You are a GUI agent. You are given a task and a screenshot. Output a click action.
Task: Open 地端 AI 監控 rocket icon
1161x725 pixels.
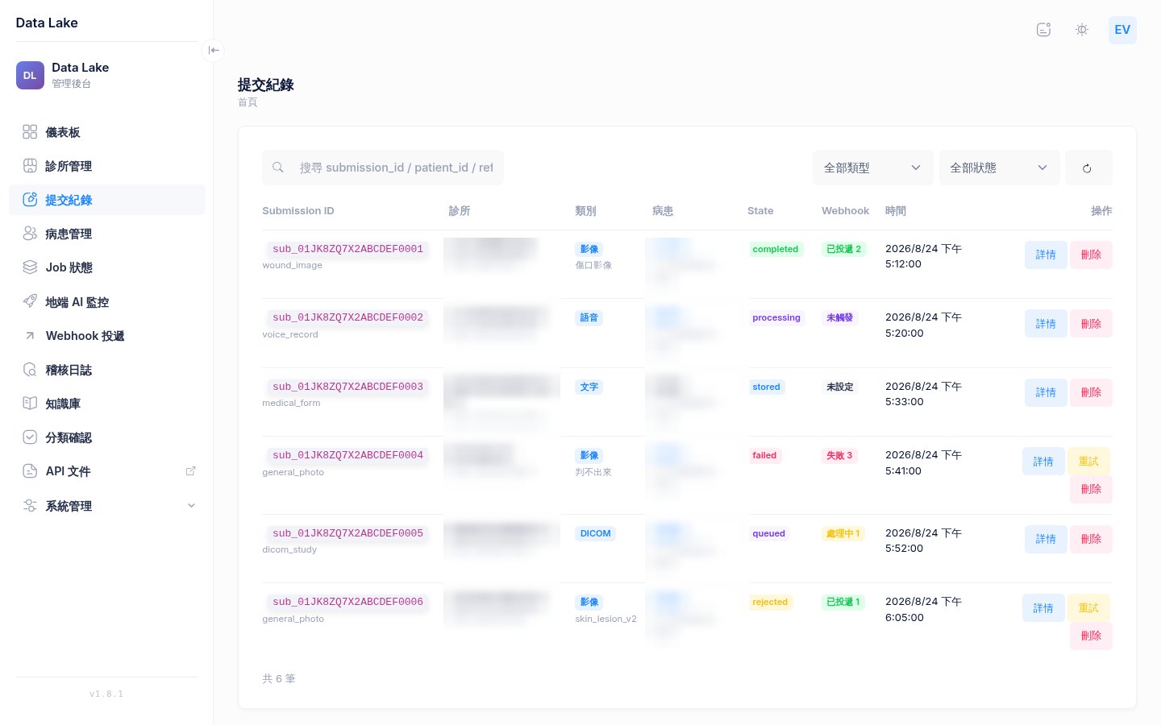30,301
